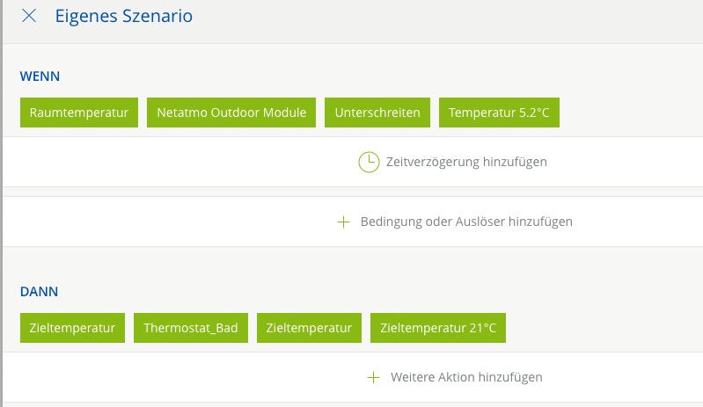The image size is (703, 407).
Task: Edit the Temperatur 5.2°C threshold chip
Action: coord(499,113)
